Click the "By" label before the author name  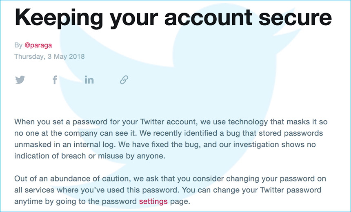click(18, 45)
